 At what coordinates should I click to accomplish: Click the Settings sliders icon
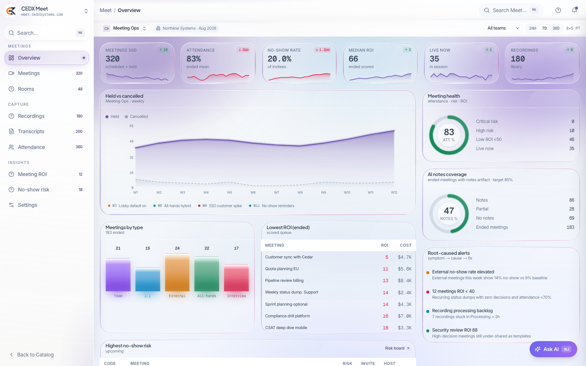pos(11,205)
